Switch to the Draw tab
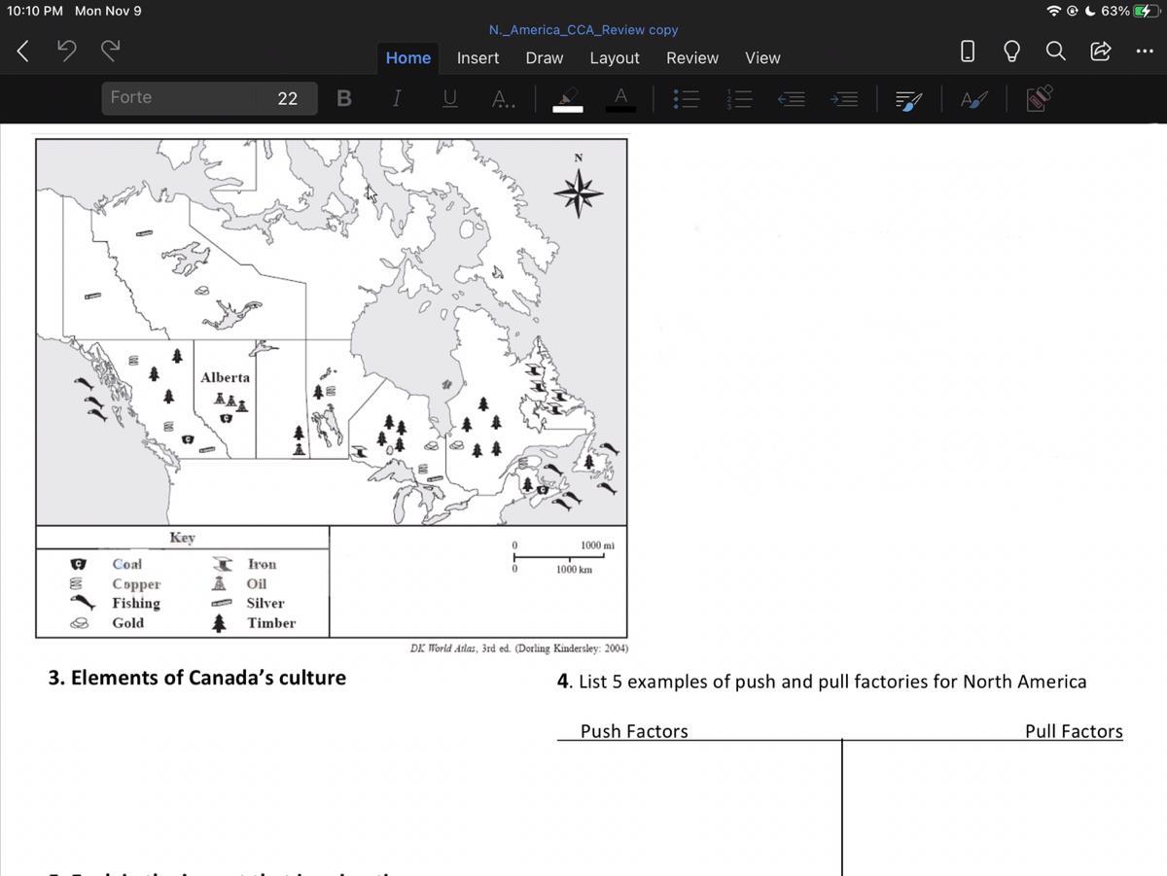Viewport: 1167px width, 876px height. pyautogui.click(x=544, y=58)
